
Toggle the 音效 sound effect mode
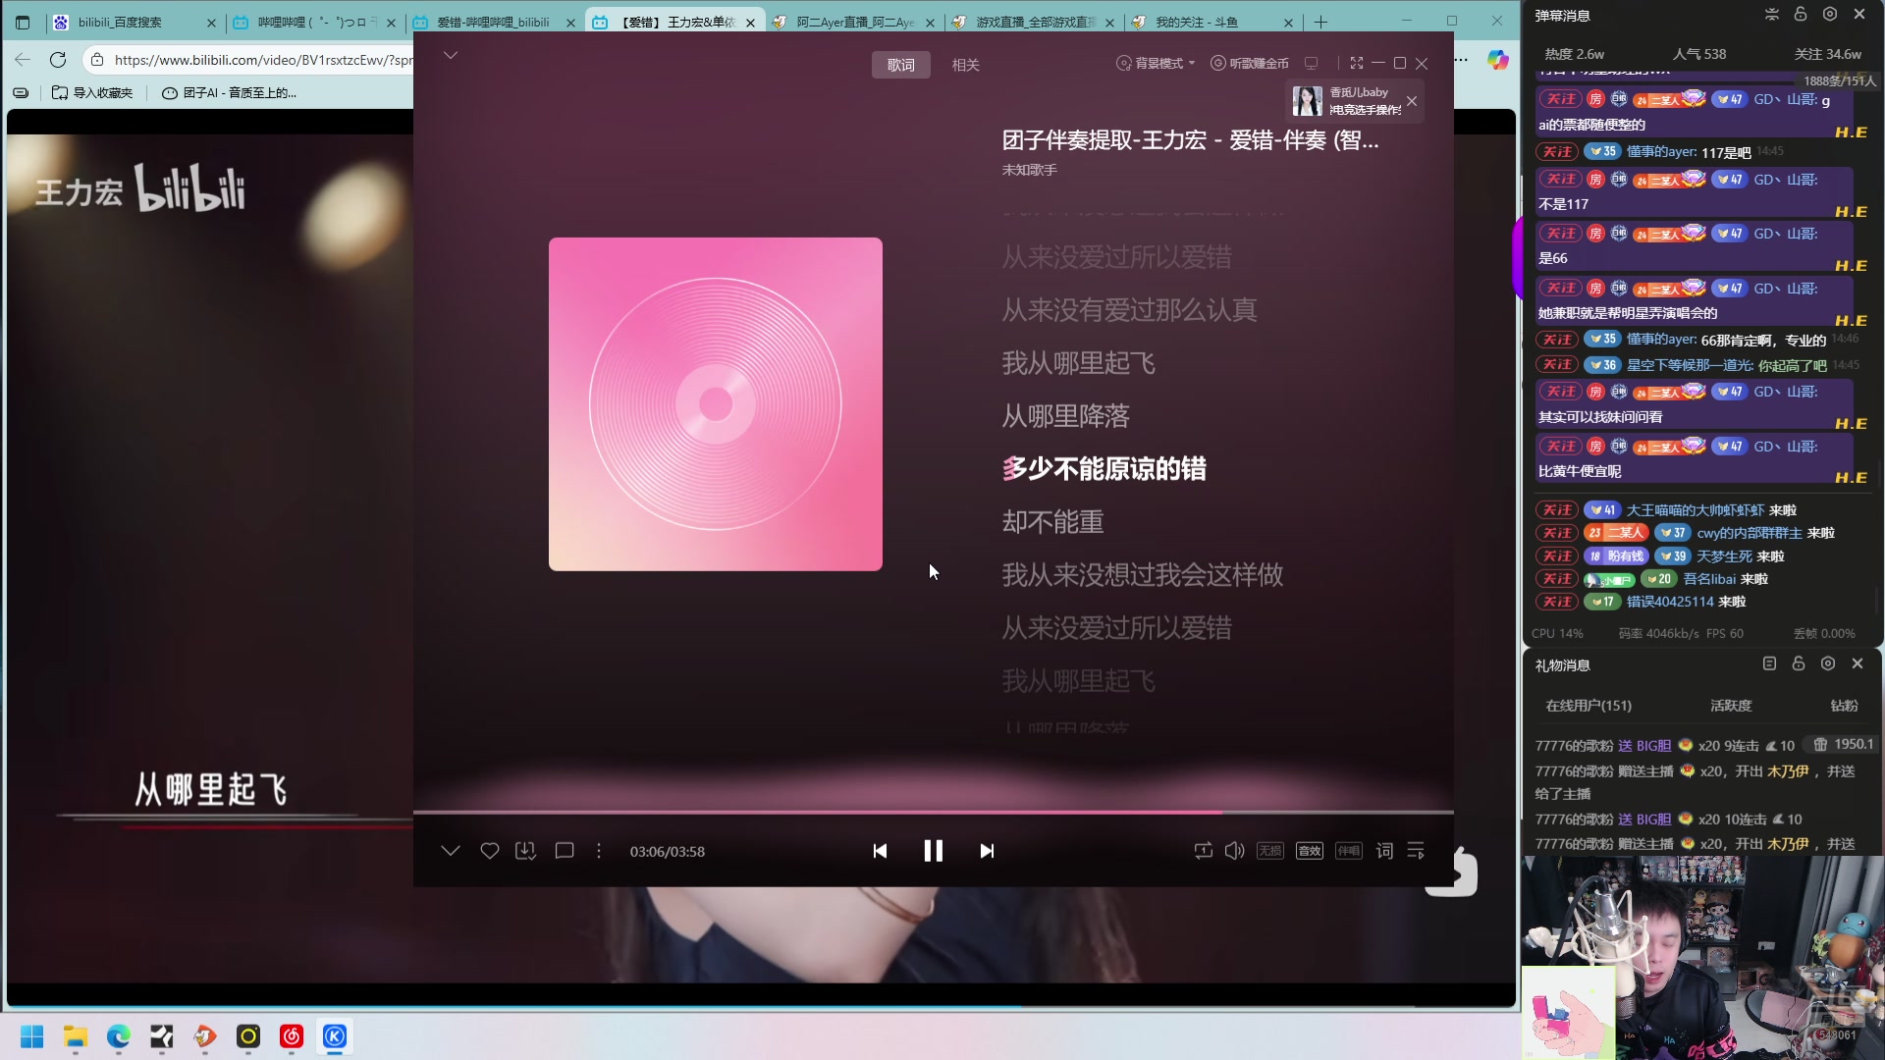pos(1309,851)
